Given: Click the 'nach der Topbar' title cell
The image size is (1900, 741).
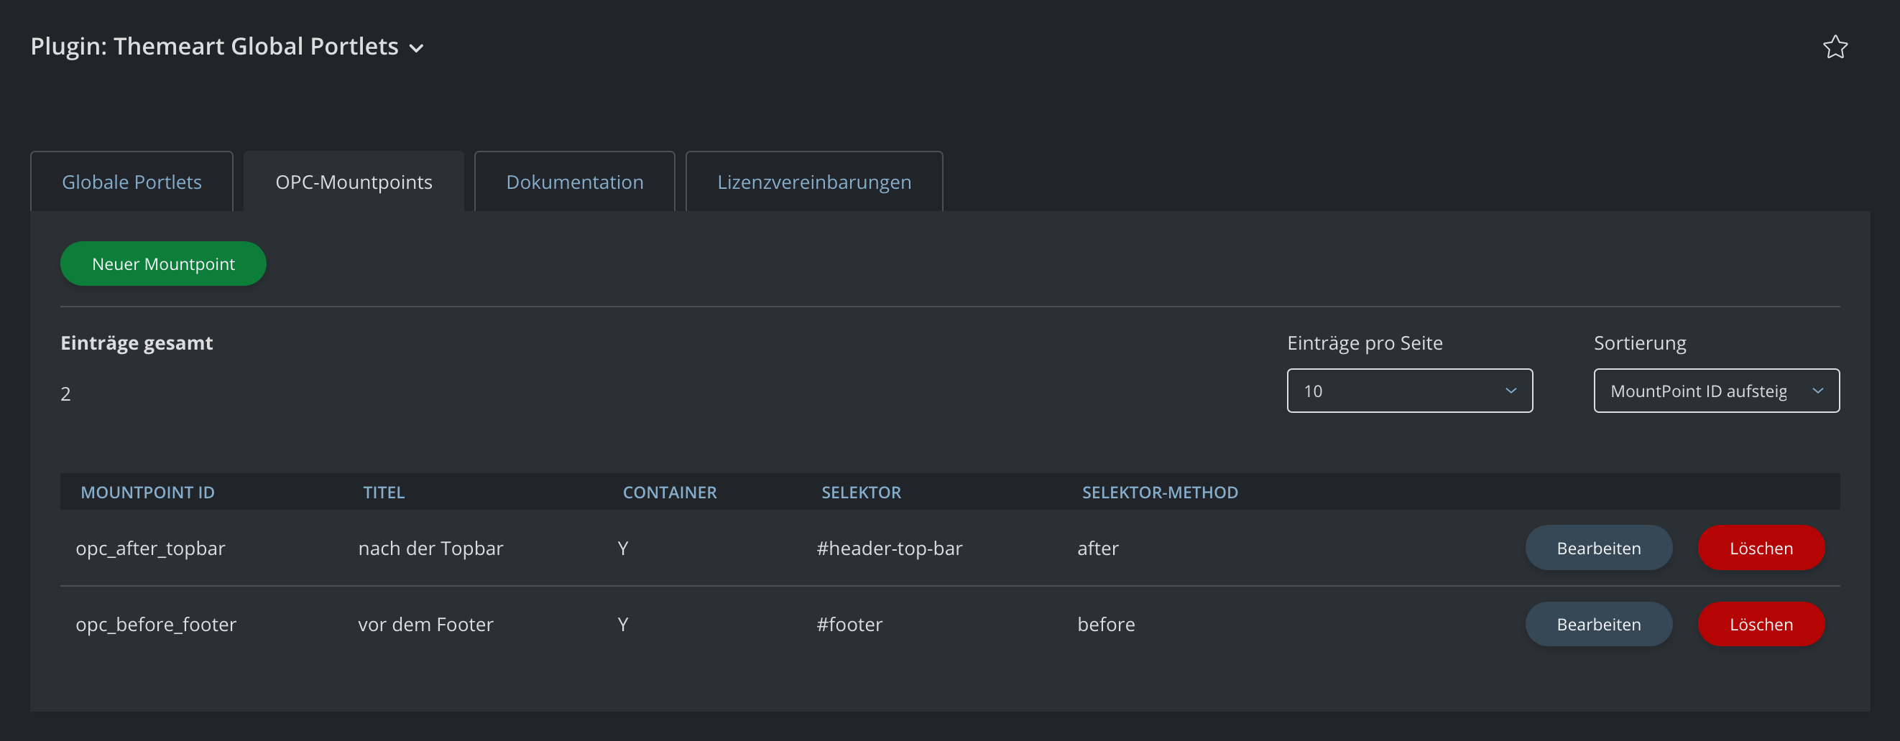Looking at the screenshot, I should click(x=430, y=549).
